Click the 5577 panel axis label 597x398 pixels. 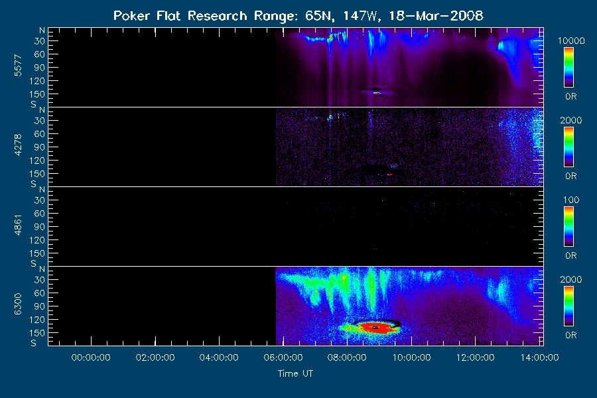point(18,66)
